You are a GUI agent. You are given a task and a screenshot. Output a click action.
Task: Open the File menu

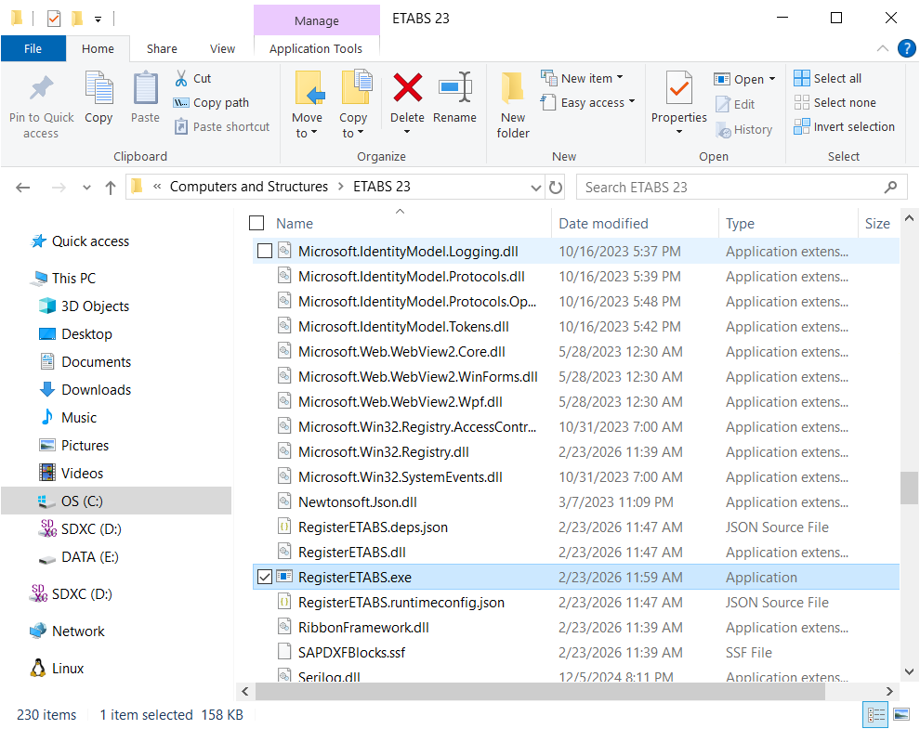[33, 48]
